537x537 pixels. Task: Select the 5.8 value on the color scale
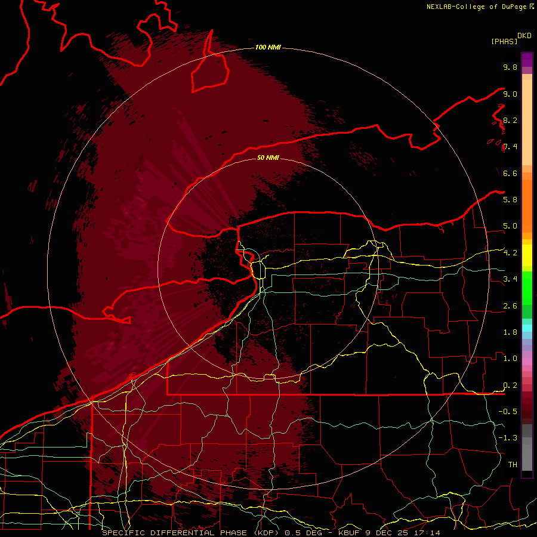coord(510,199)
